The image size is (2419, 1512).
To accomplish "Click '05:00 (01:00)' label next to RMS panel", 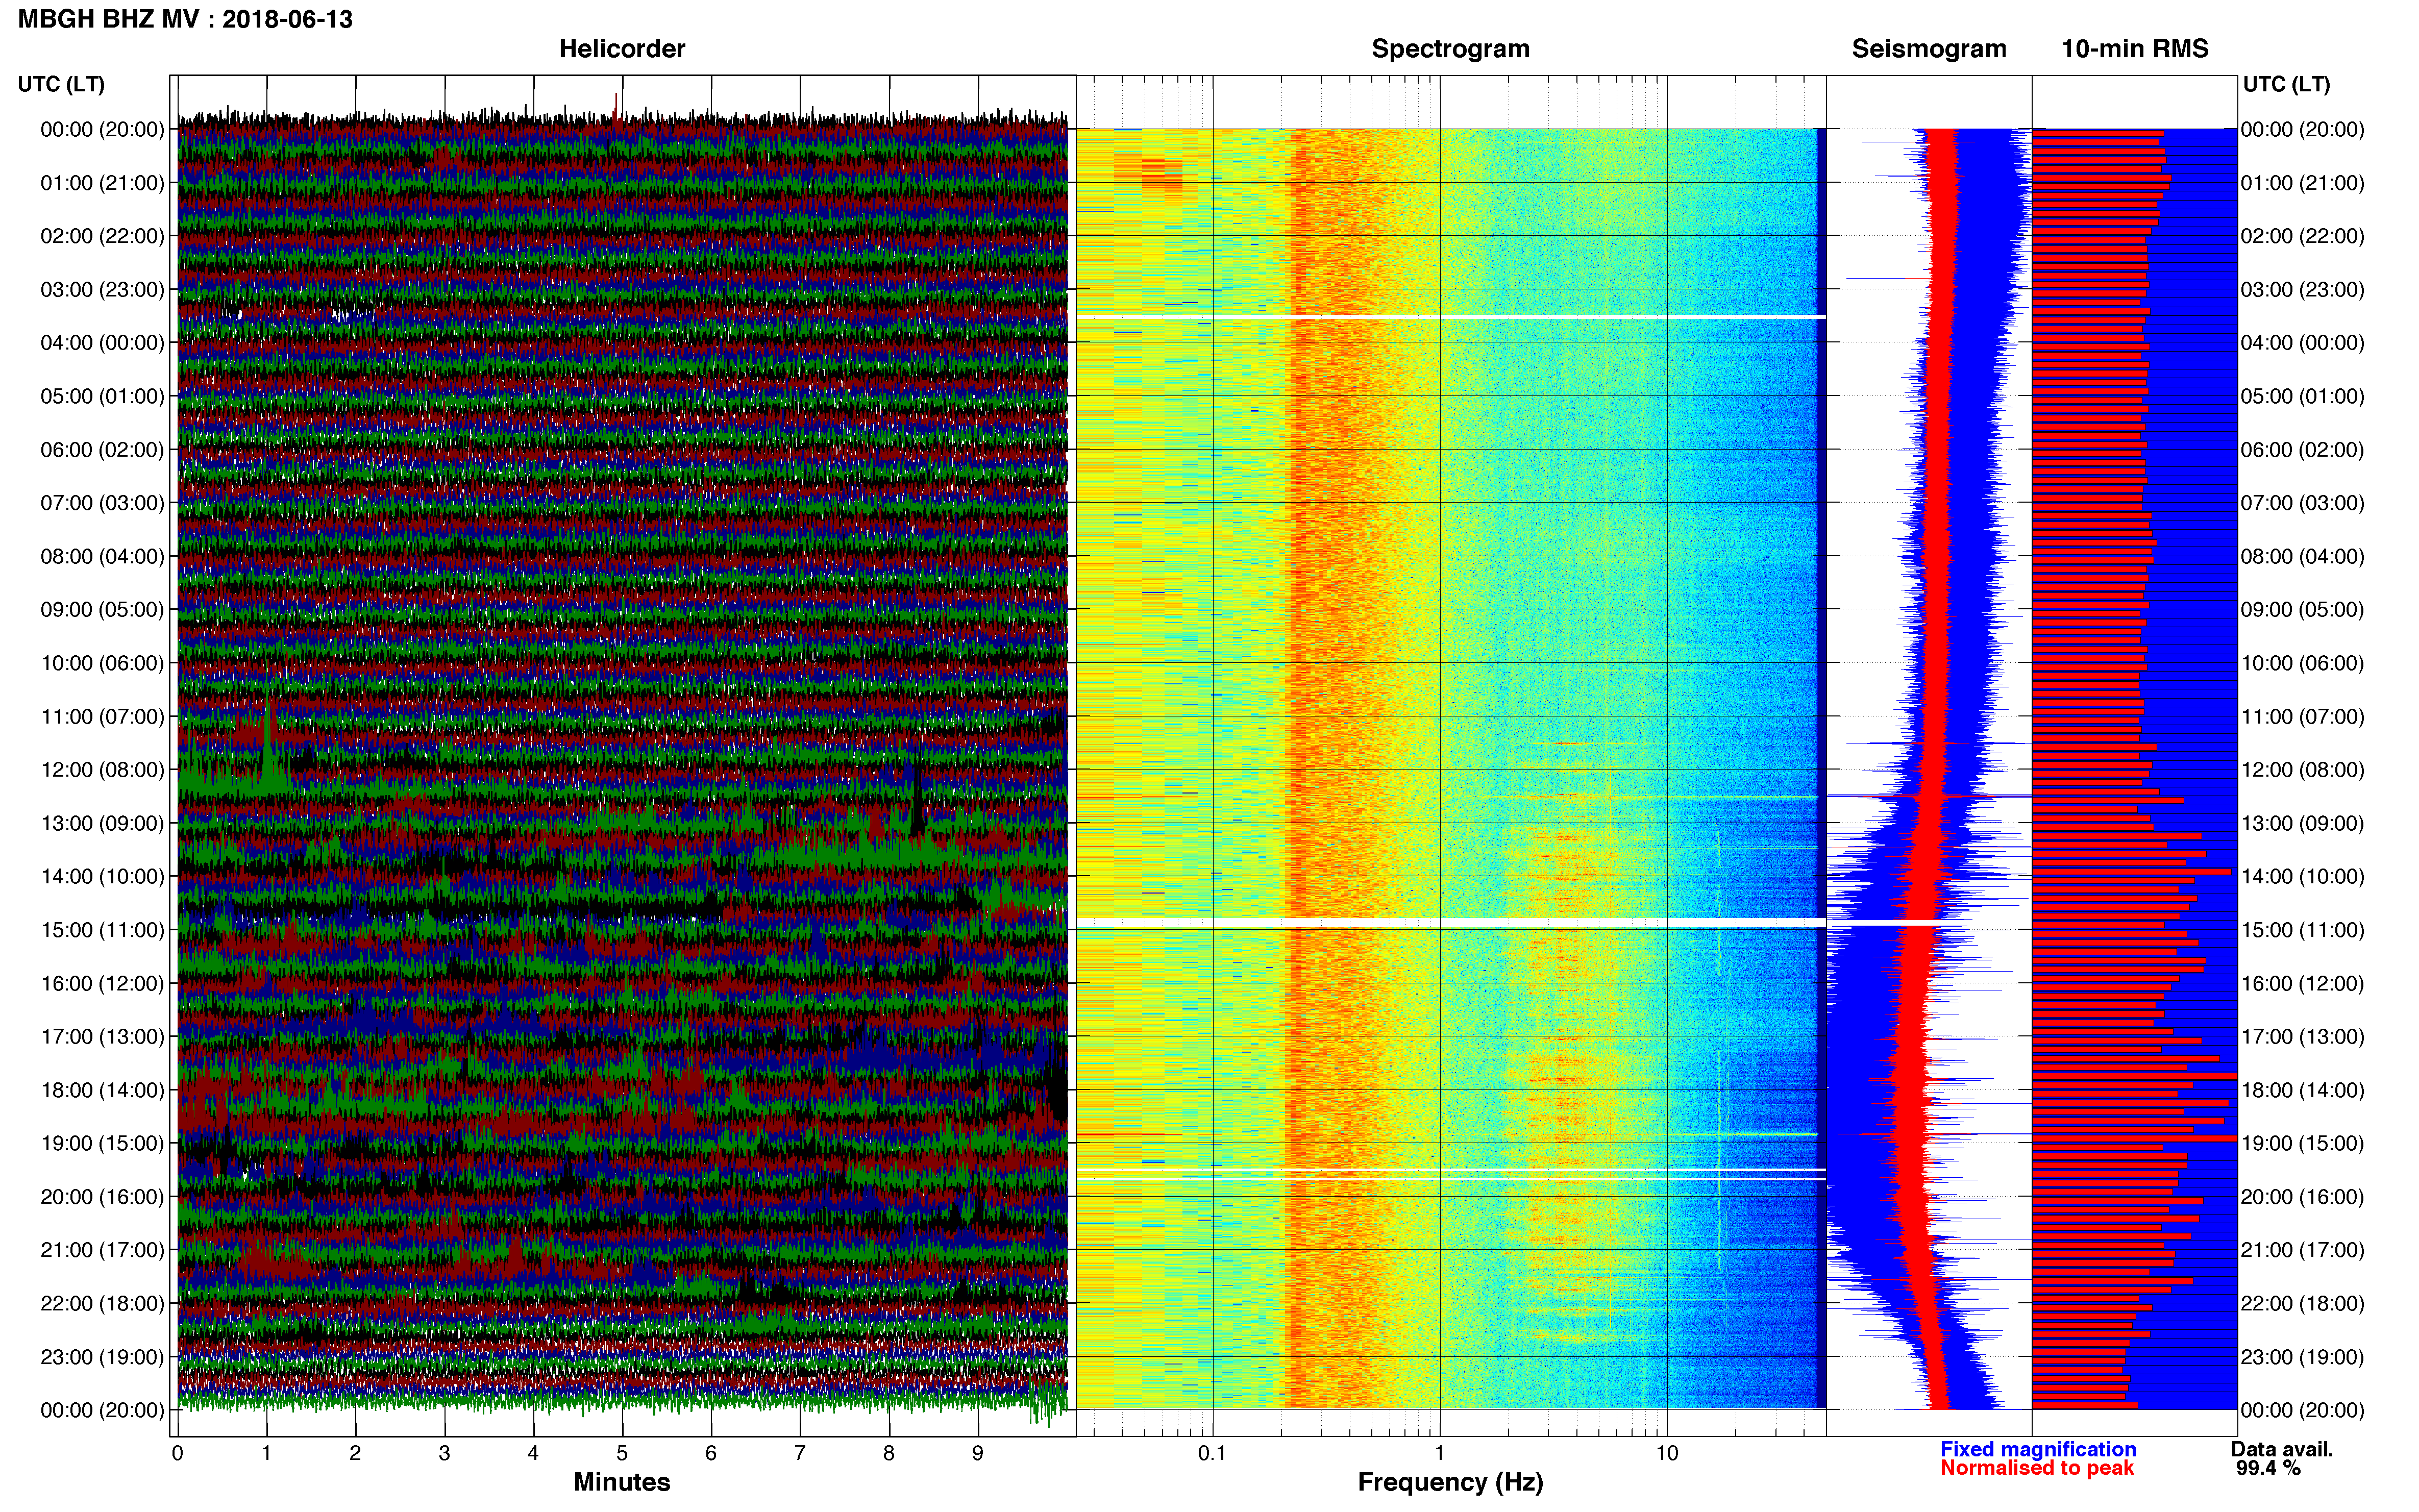I will point(2303,396).
